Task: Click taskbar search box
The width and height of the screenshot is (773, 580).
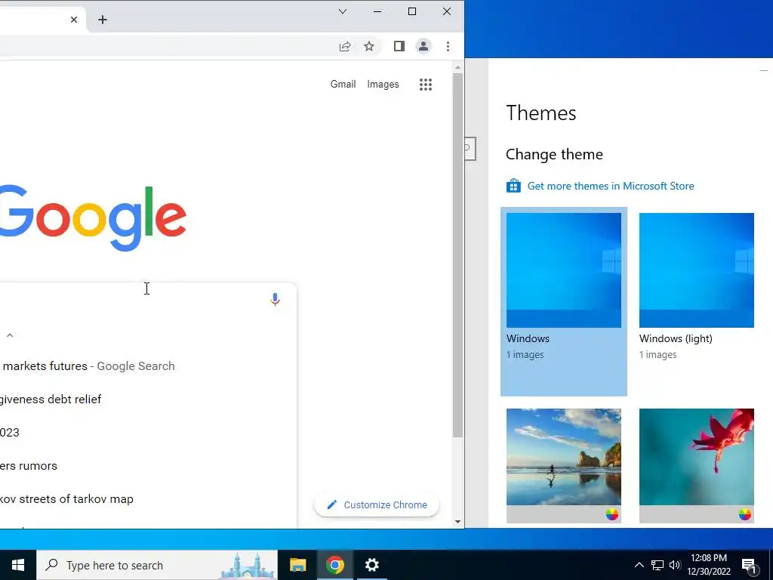Action: [x=157, y=565]
